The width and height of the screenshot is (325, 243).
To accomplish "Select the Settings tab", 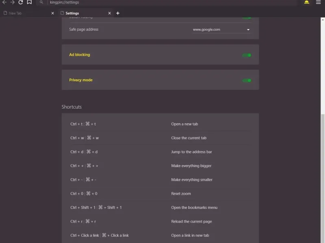I will pos(81,13).
